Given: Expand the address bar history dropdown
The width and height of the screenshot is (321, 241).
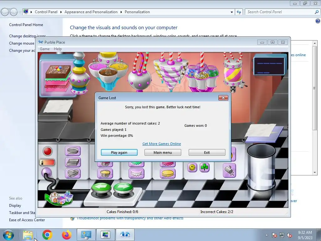Looking at the screenshot, I should coord(232,12).
